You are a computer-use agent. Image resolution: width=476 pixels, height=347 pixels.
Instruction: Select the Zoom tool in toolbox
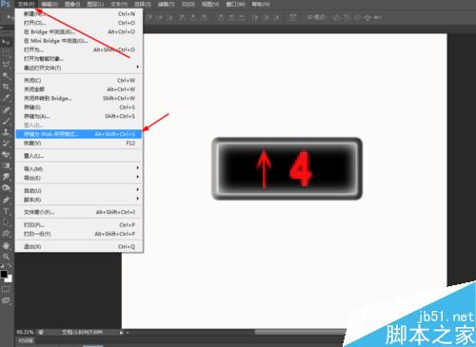click(x=6, y=257)
